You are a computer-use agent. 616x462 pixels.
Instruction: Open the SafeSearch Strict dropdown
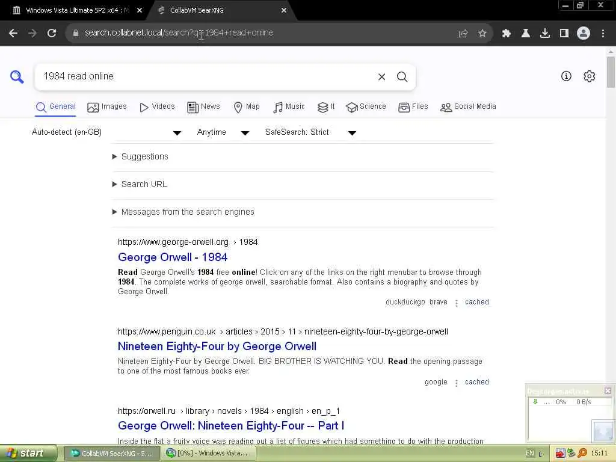click(x=310, y=132)
